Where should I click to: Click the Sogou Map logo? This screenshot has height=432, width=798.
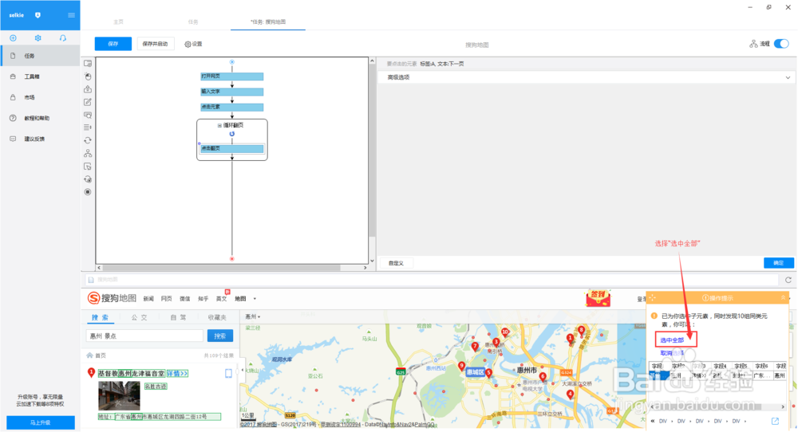pyautogui.click(x=112, y=298)
